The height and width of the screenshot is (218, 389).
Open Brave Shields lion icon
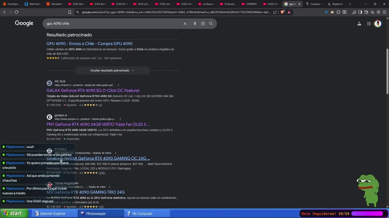pos(283,12)
